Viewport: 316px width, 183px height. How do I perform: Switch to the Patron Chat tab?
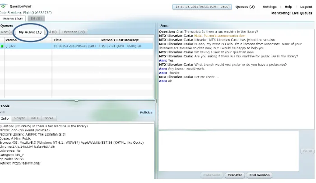13,19
